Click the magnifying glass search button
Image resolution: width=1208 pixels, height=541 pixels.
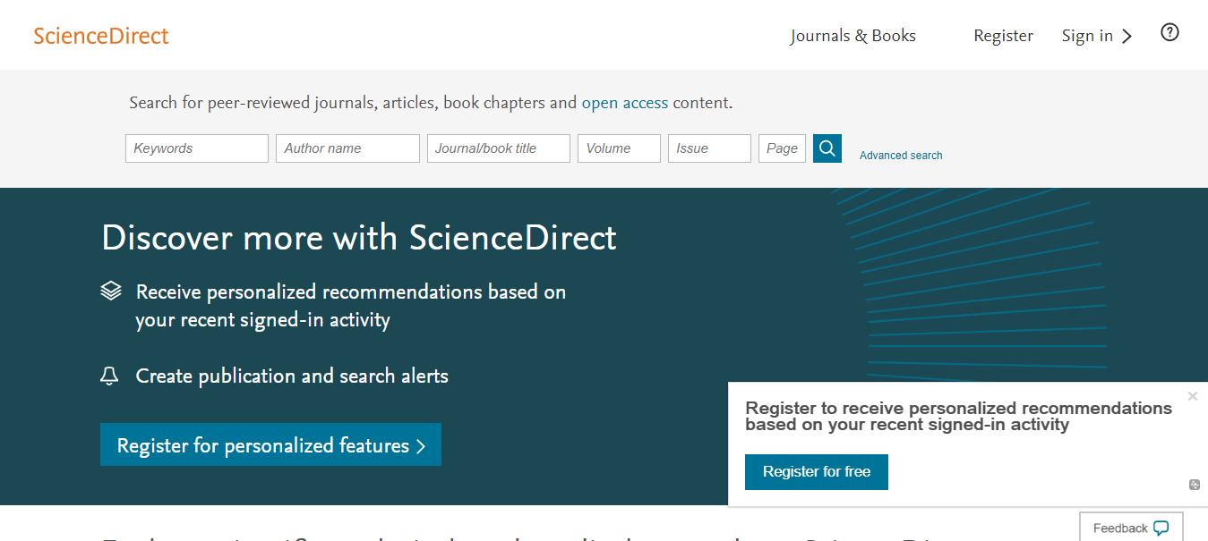pyautogui.click(x=827, y=148)
